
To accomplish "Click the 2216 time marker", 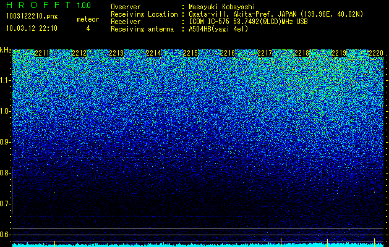I will tap(228, 53).
